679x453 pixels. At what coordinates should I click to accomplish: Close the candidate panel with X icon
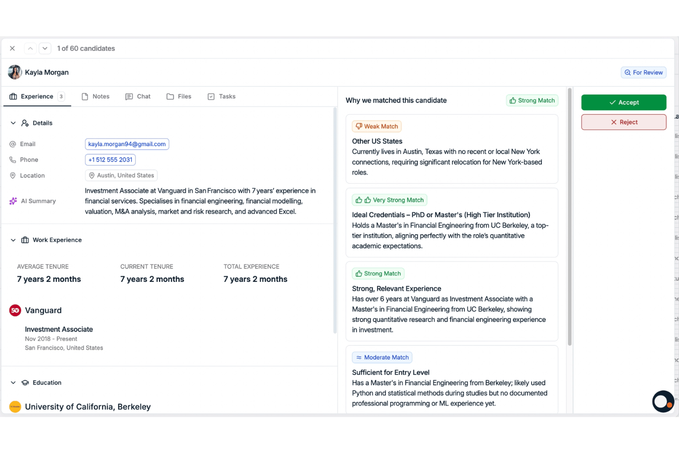coord(12,48)
